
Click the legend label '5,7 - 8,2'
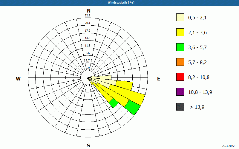coord(197,63)
